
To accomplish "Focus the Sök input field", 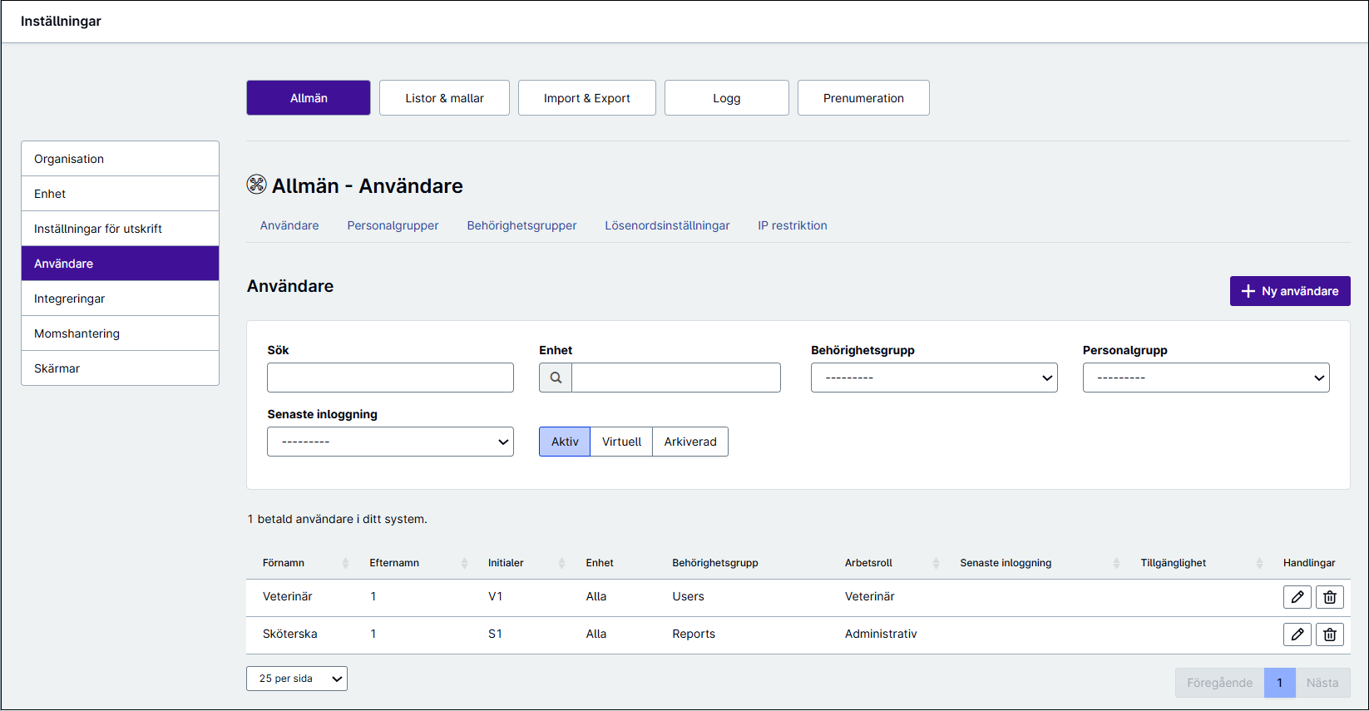I will (x=390, y=378).
